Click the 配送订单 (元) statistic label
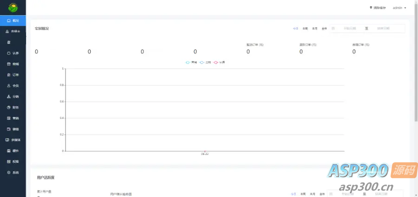The image size is (418, 197). (x=255, y=45)
